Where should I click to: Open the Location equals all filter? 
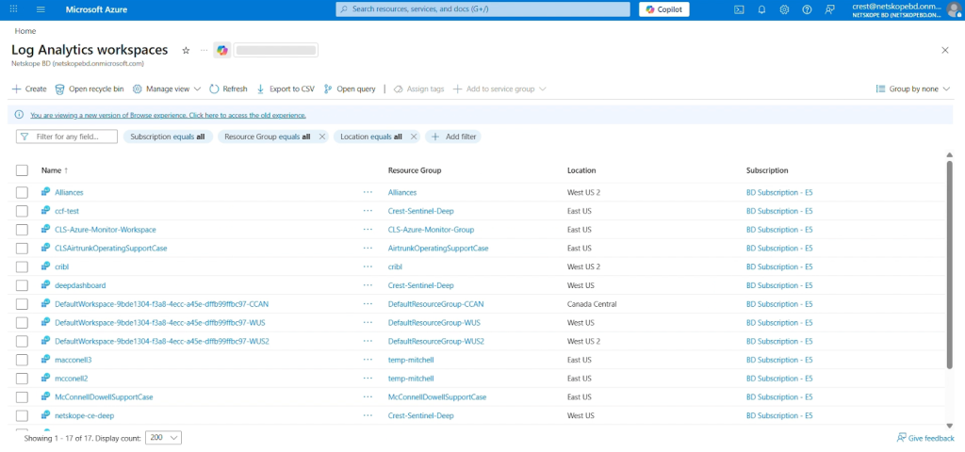pyautogui.click(x=371, y=137)
